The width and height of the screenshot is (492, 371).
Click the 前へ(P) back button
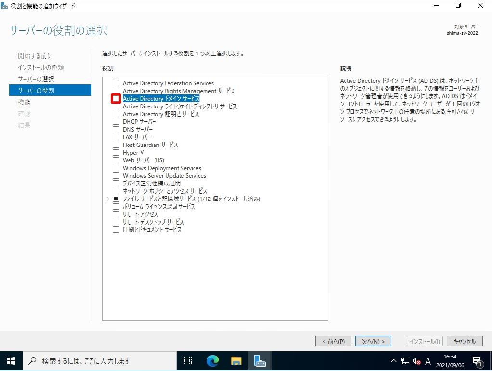click(x=333, y=341)
